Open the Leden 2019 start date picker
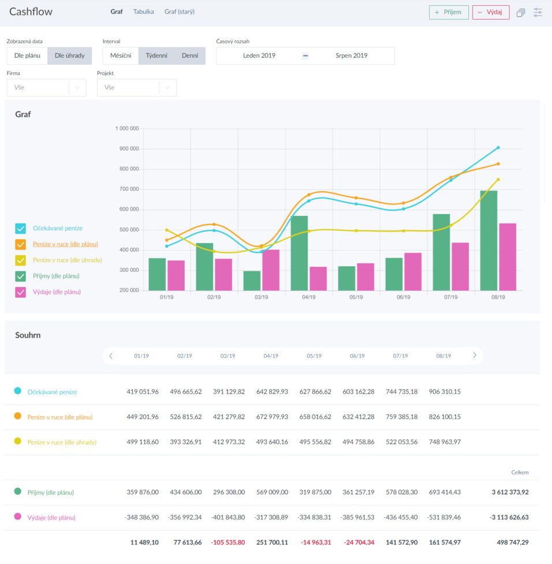The height and width of the screenshot is (564, 552). (259, 56)
